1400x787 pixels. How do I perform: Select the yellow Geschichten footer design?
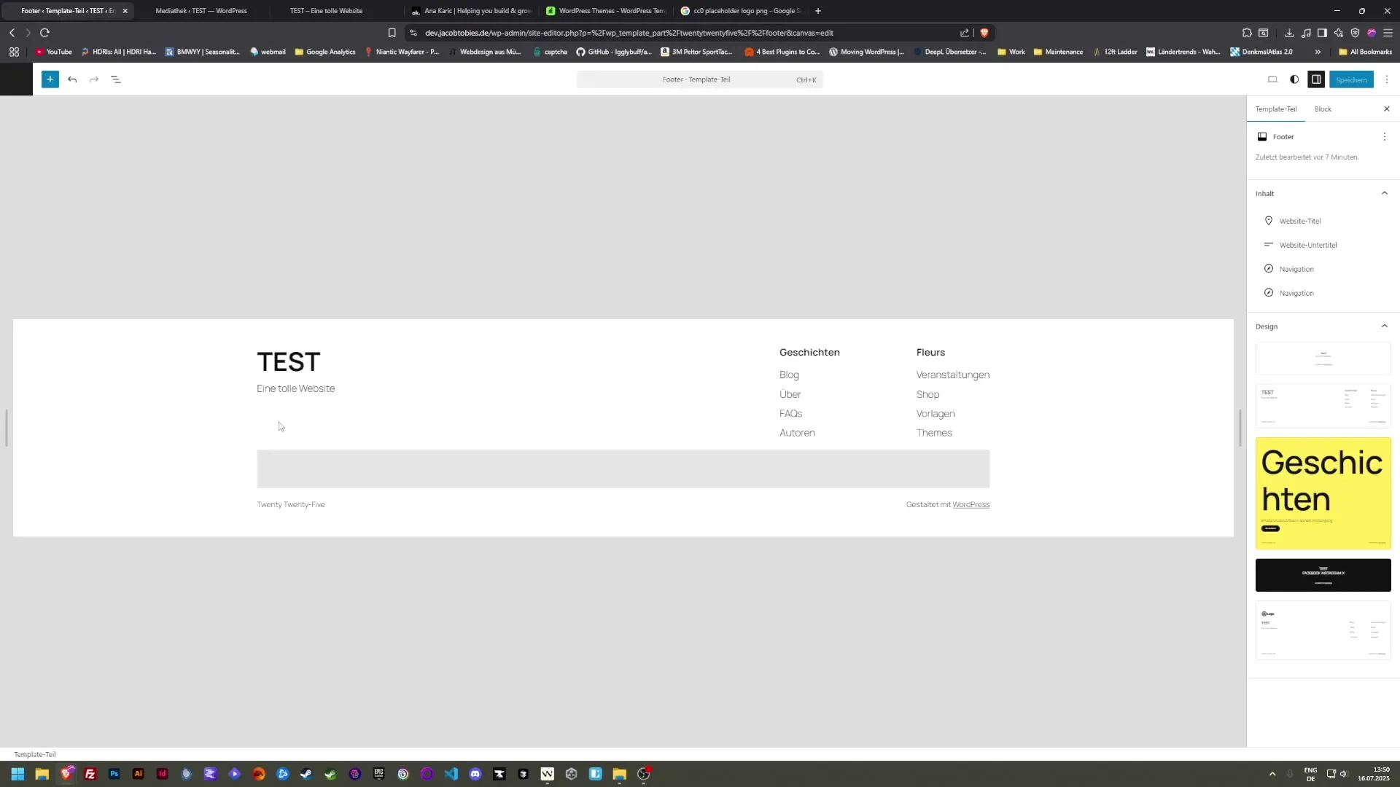(x=1323, y=493)
